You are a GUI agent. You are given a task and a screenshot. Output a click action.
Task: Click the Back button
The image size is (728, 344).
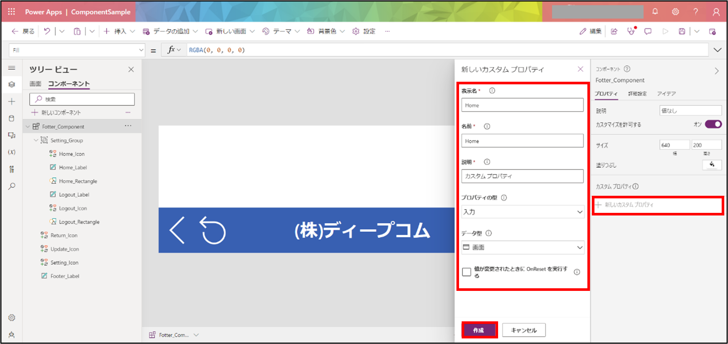pyautogui.click(x=23, y=31)
